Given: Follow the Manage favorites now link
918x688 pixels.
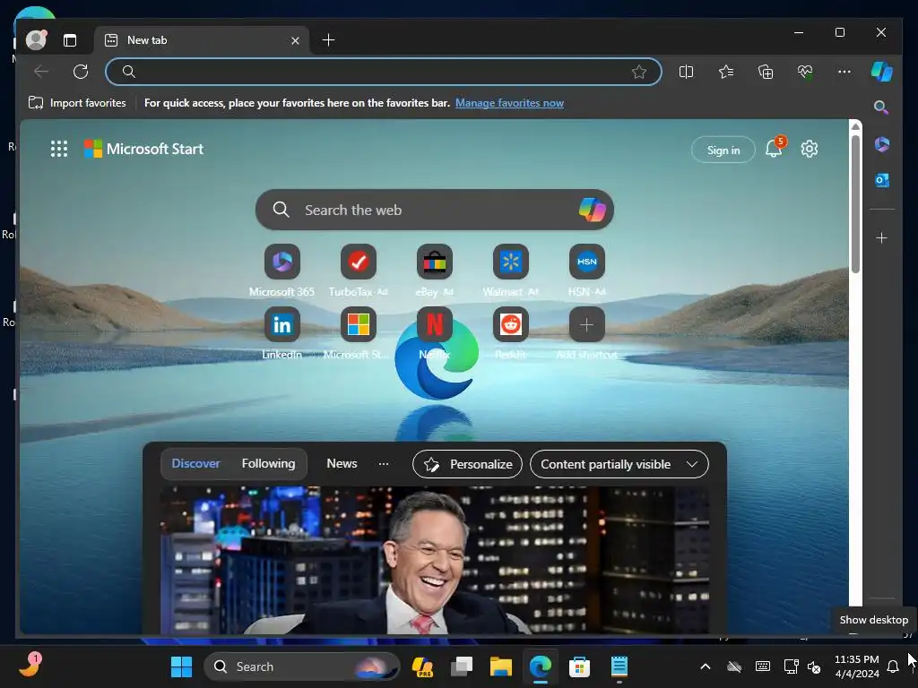Looking at the screenshot, I should click(x=509, y=103).
